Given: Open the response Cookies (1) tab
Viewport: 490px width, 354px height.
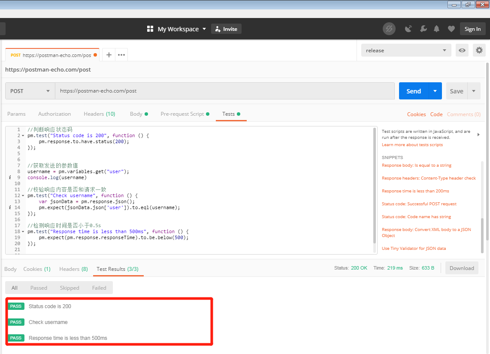Looking at the screenshot, I should click(x=37, y=269).
